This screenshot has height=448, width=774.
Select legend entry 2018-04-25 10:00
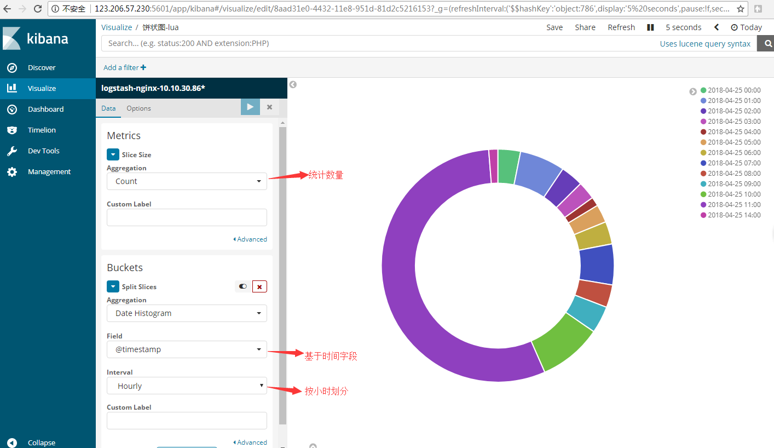pos(730,194)
